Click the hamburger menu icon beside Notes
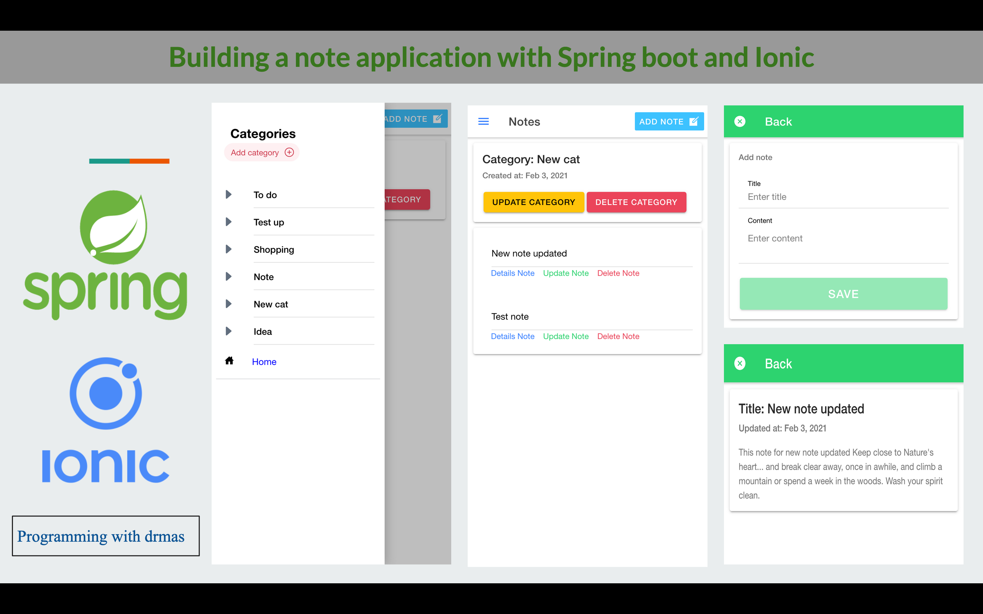 pos(483,121)
